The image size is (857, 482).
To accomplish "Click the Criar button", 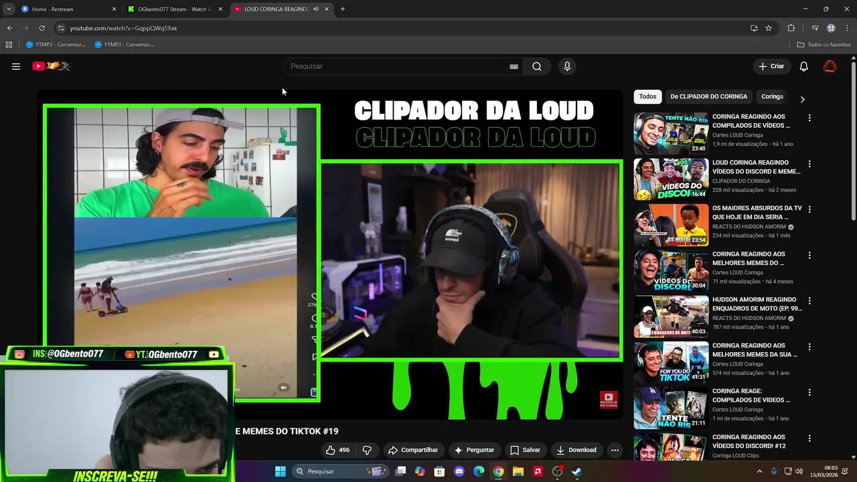I will coord(771,66).
